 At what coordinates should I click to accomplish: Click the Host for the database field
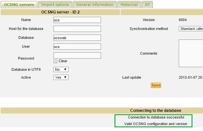click(77, 29)
